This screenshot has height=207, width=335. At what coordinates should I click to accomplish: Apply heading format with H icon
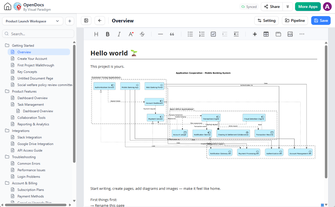pyautogui.click(x=96, y=34)
